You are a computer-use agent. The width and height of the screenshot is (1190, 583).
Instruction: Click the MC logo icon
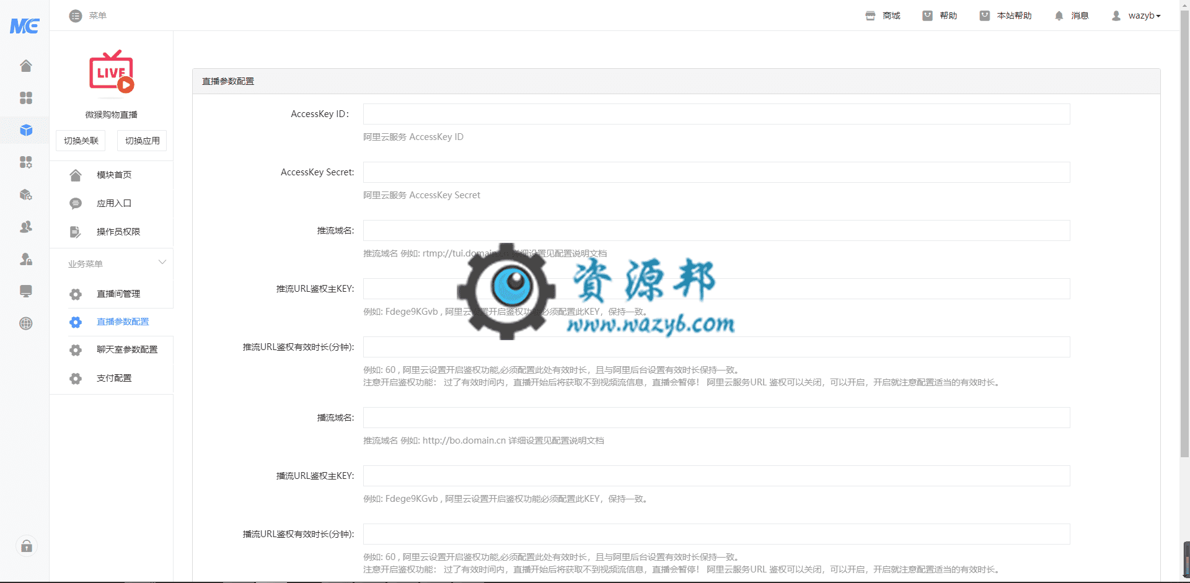[25, 25]
